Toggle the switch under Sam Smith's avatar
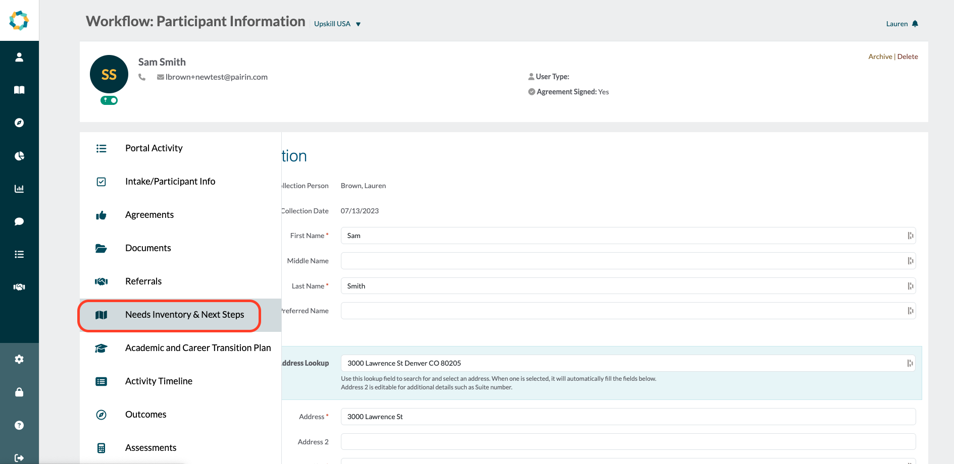This screenshot has height=464, width=954. pos(109,100)
